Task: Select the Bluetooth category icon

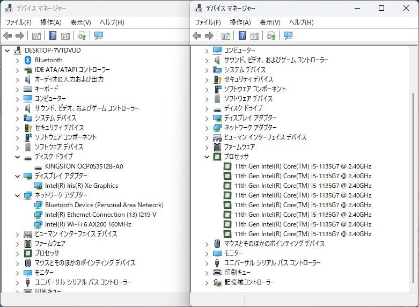Action: [28, 60]
